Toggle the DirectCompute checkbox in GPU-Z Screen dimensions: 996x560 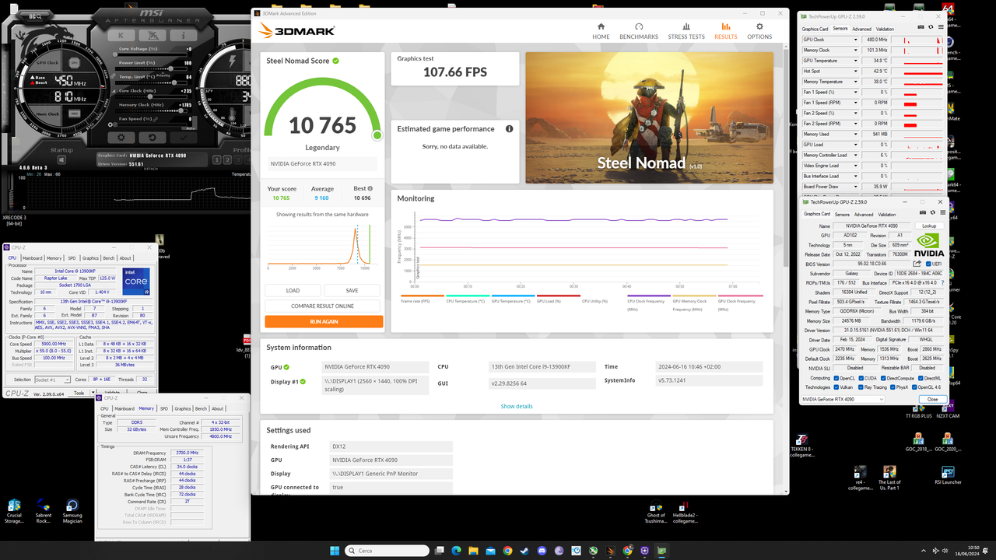pos(885,378)
